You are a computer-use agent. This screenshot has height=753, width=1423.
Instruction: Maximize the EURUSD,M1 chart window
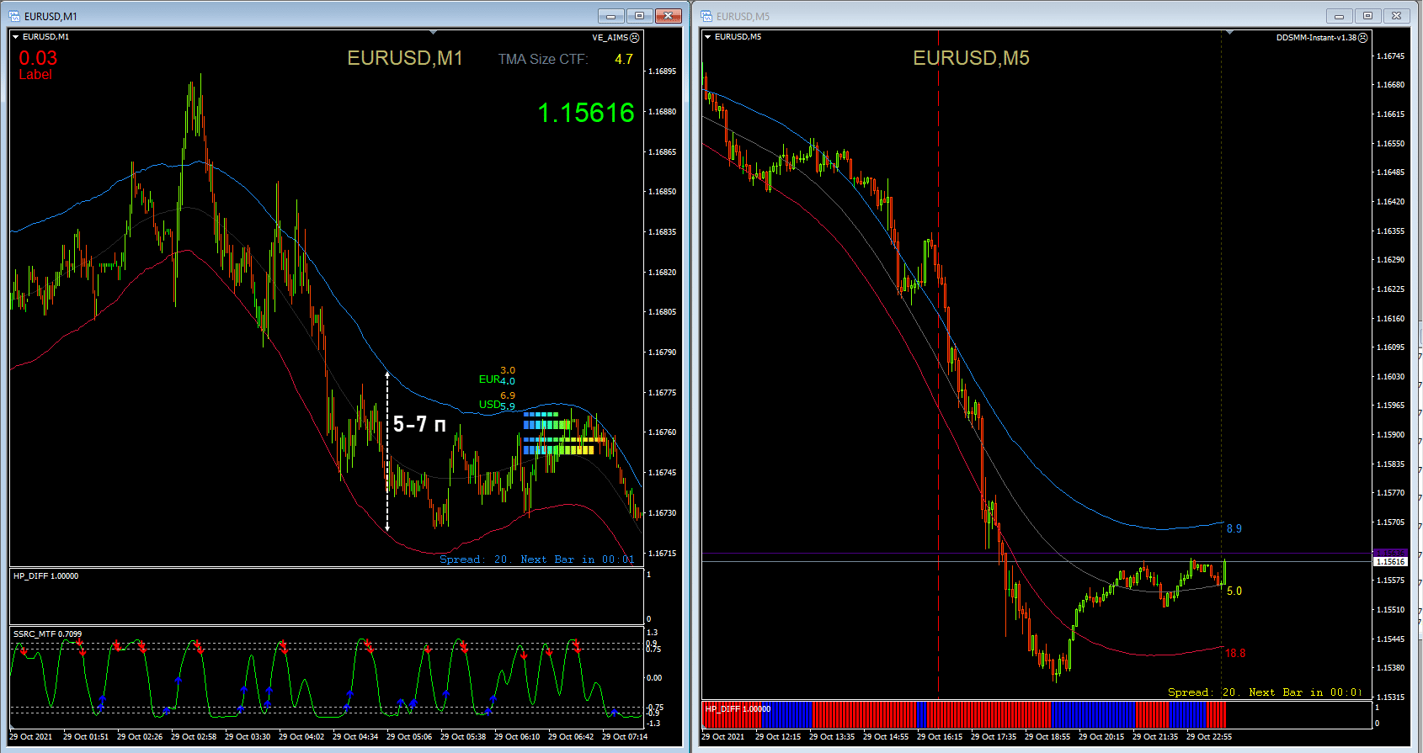639,16
